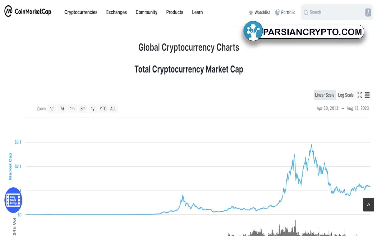Open the chart hamburger menu icon
Image resolution: width=377 pixels, height=236 pixels.
pyautogui.click(x=367, y=95)
